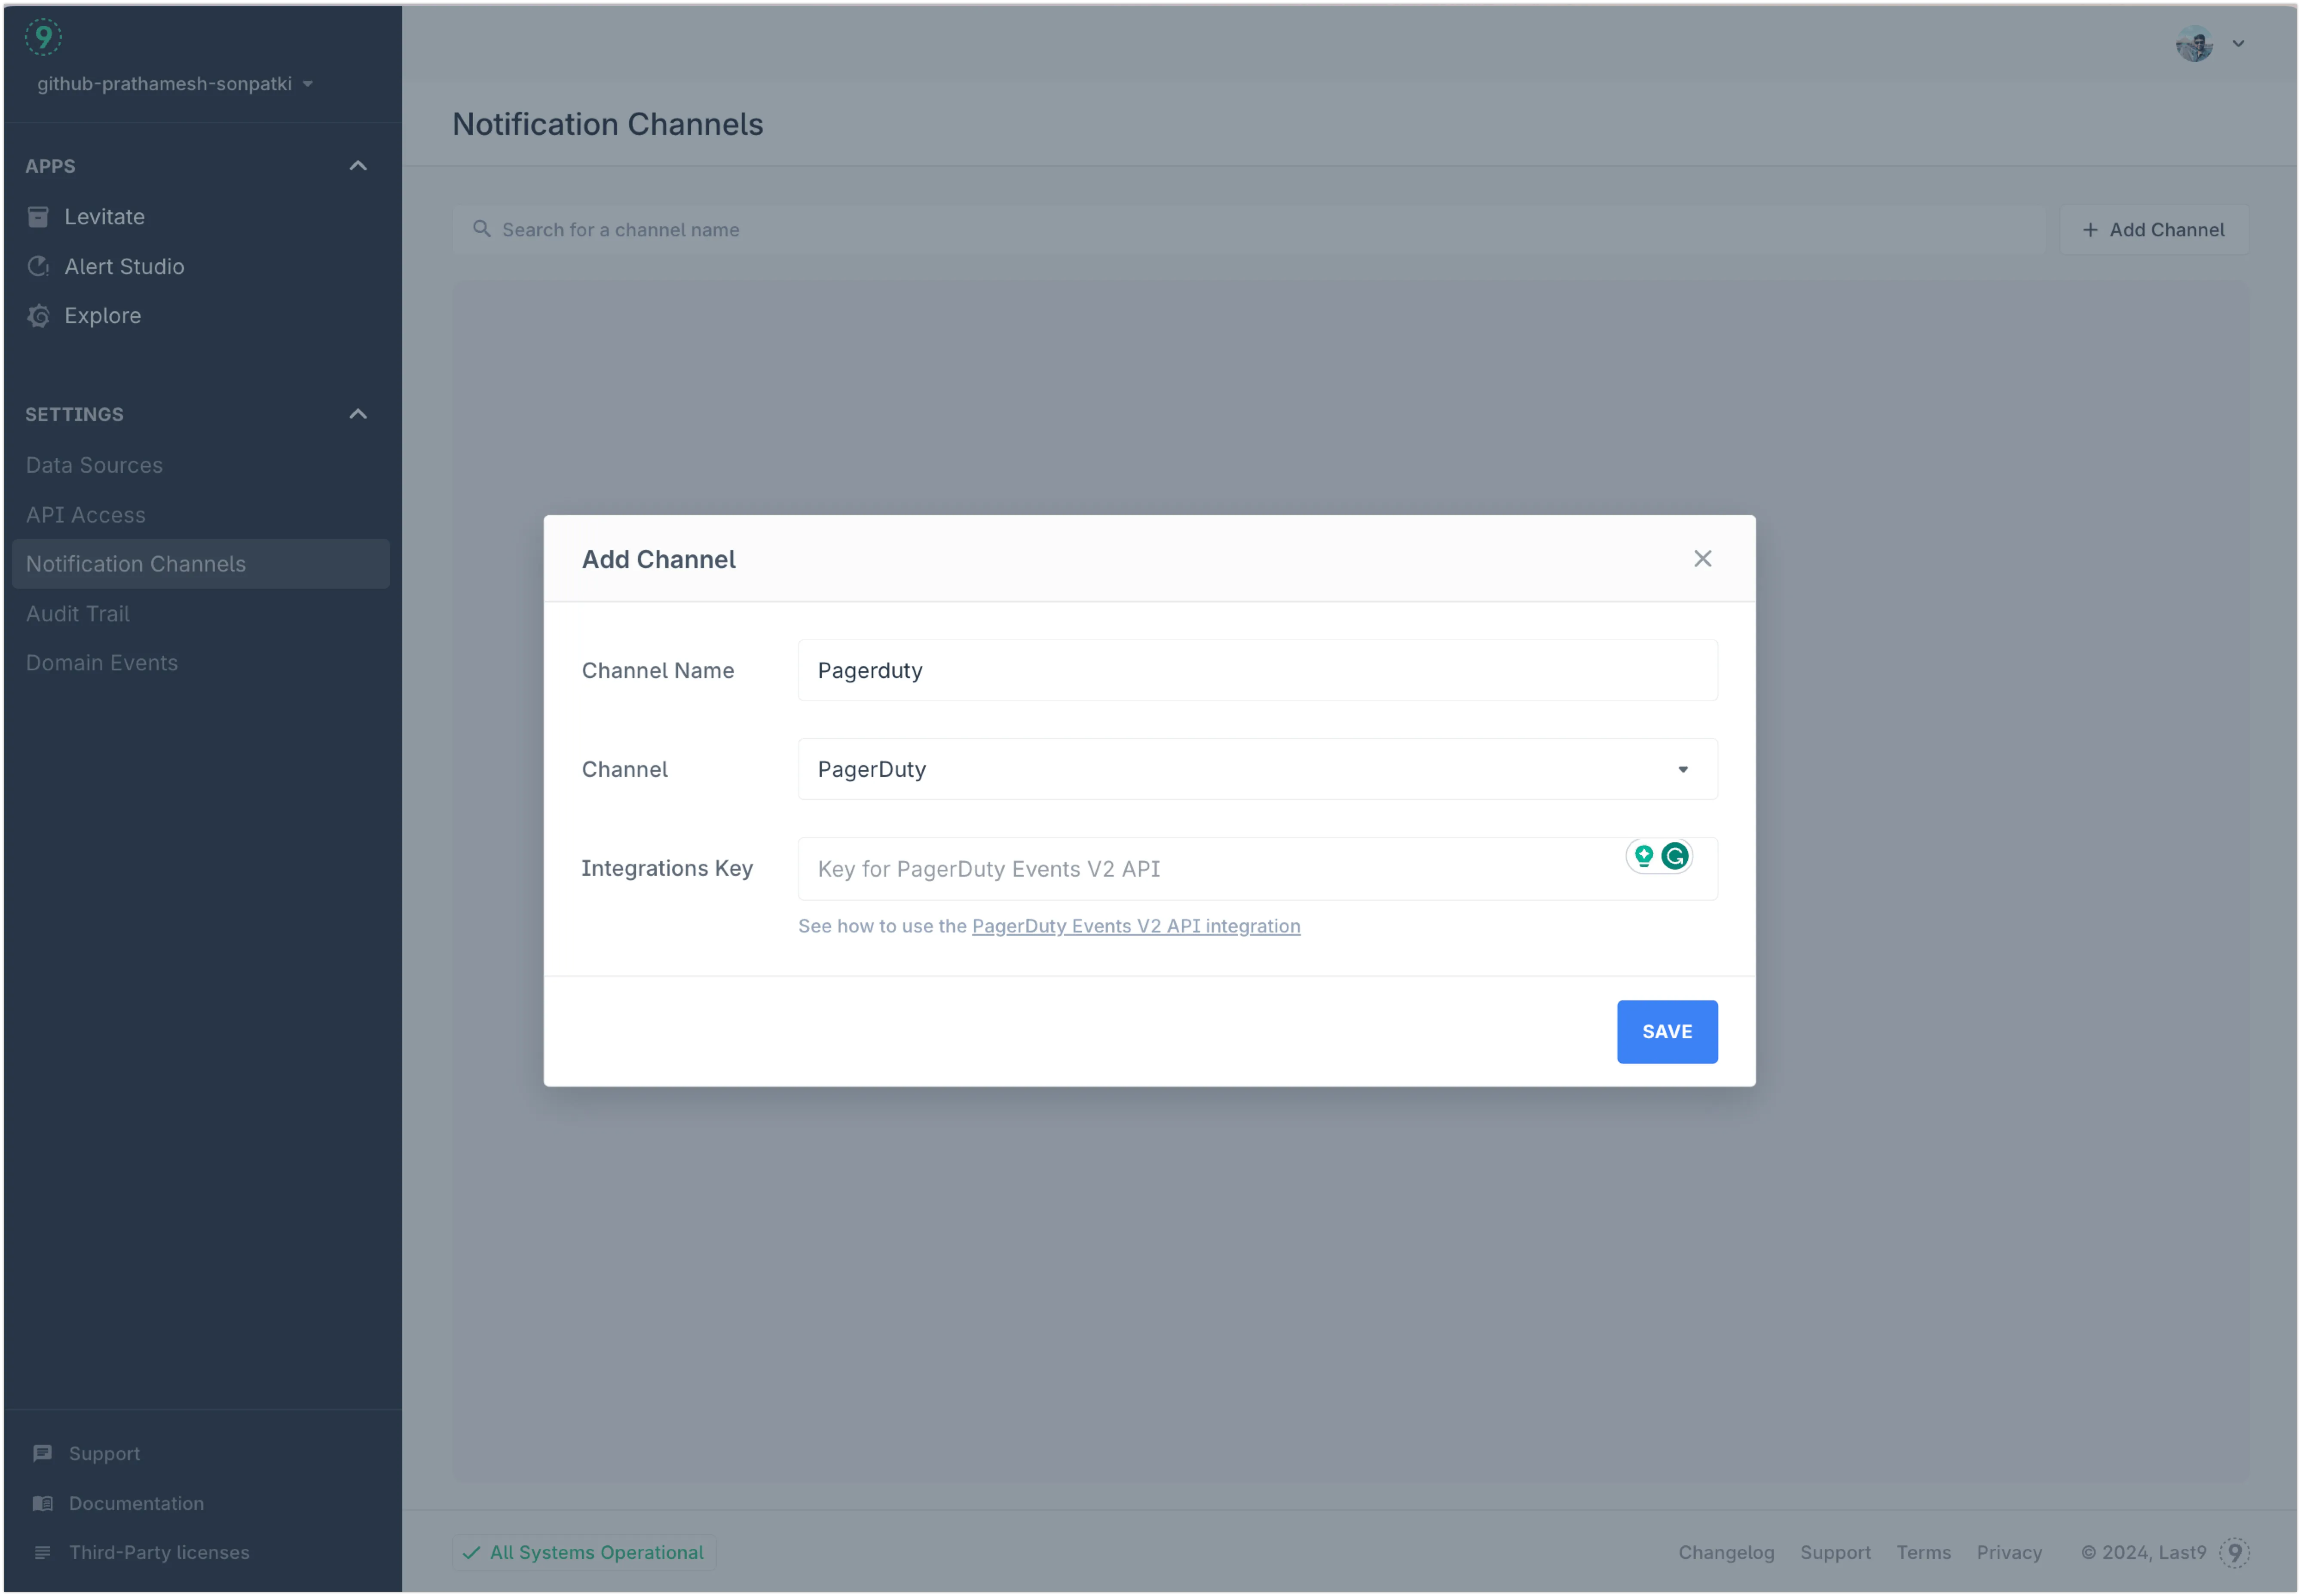Click the green lightbulb extension icon
Screen dimensions: 2301x1596
point(1644,856)
